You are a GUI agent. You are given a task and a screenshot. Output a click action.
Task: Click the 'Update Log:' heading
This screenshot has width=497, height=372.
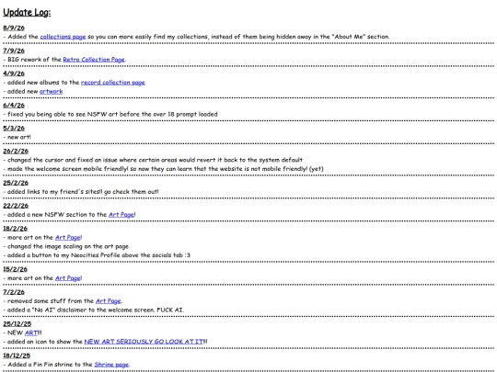(x=27, y=12)
